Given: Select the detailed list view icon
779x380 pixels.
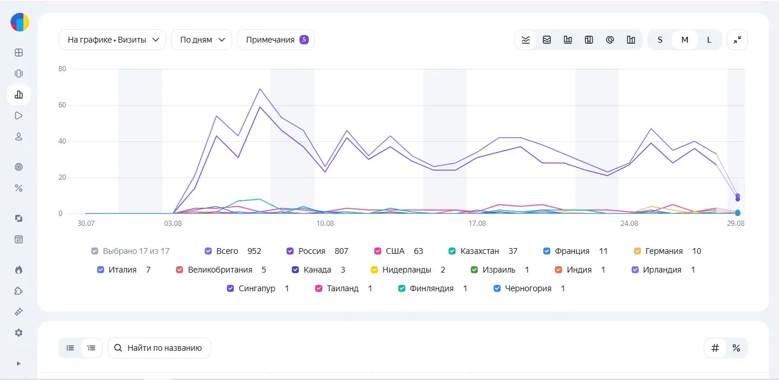Looking at the screenshot, I should click(91, 348).
